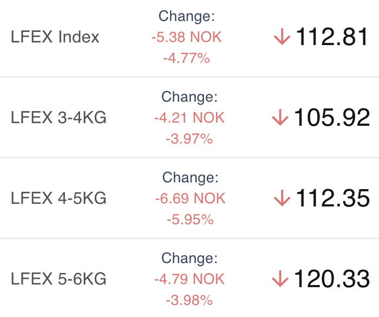This screenshot has height=317, width=379.
Task: Click the down arrow next to 120.33
Action: coord(280,279)
